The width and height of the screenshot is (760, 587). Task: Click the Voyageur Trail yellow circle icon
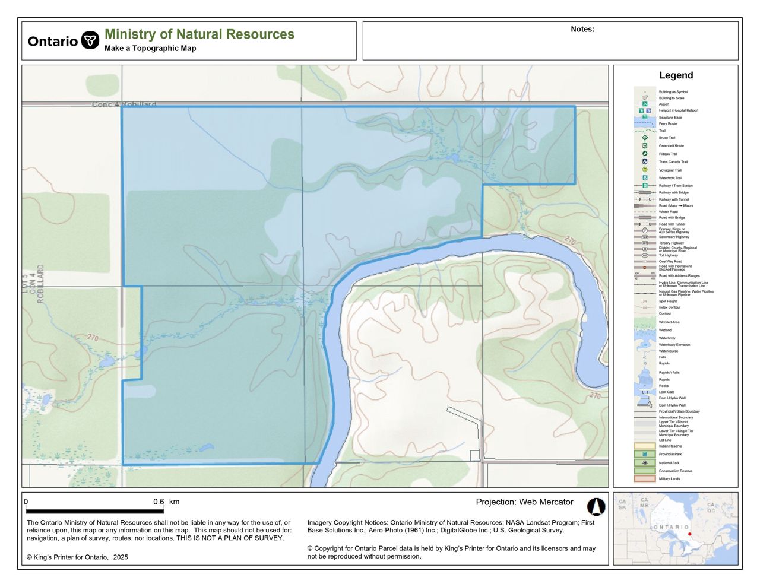pyautogui.click(x=645, y=170)
